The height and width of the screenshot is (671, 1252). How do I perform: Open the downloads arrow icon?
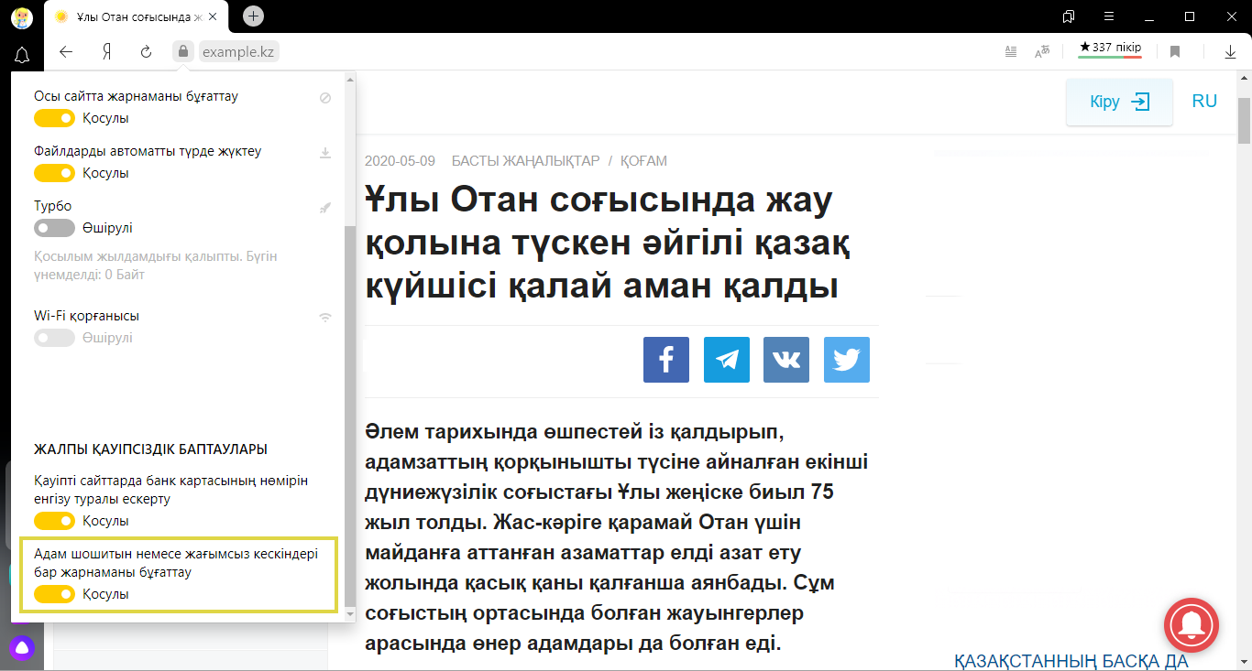pyautogui.click(x=1230, y=52)
